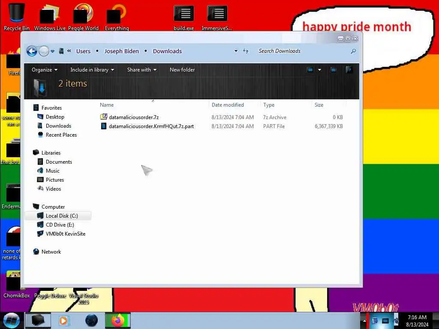Click the network tray icon
This screenshot has width=439, height=329.
385,321
